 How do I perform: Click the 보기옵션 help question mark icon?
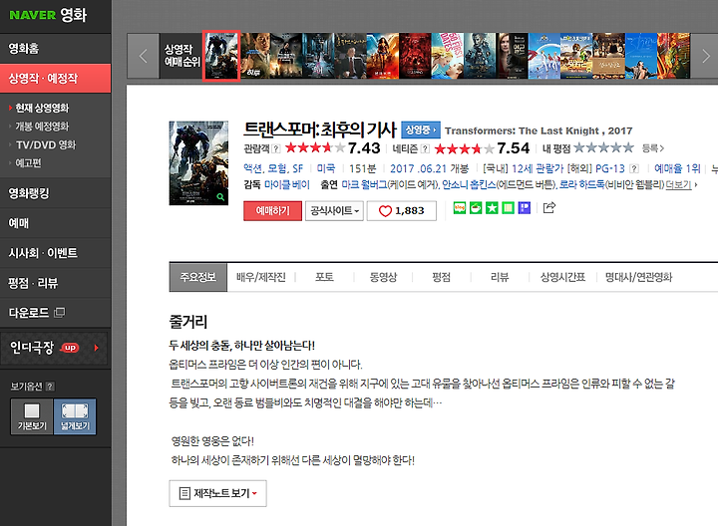[51, 387]
